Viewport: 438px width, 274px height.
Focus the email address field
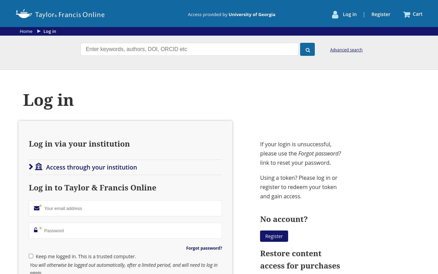[125, 208]
